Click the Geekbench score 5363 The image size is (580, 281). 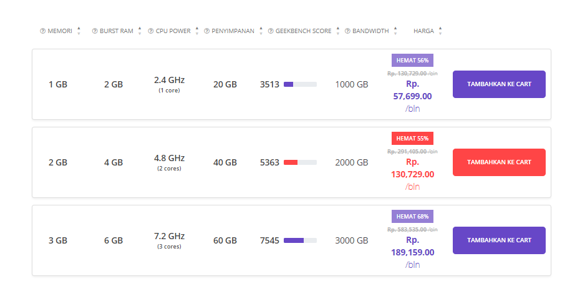click(x=269, y=163)
